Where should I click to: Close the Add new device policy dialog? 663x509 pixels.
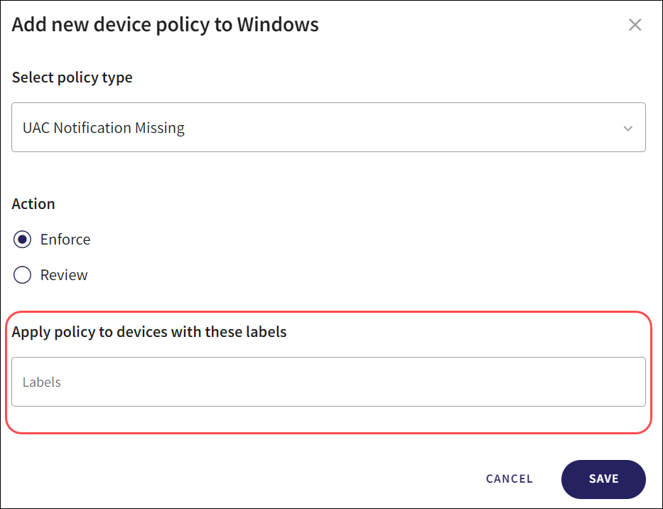pos(635,26)
